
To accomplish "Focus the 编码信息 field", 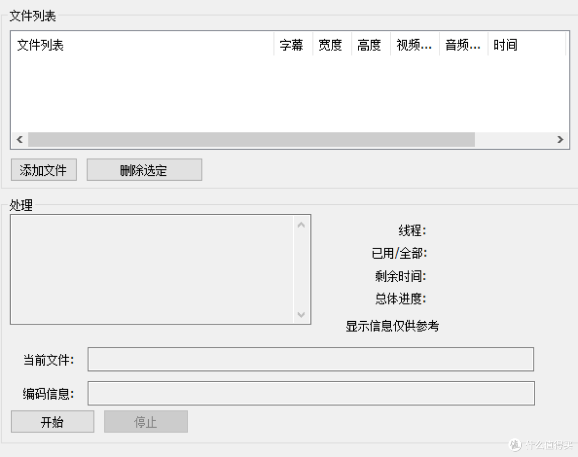I will coord(311,393).
